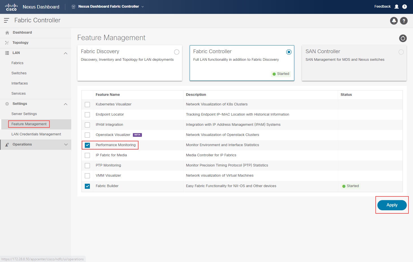
Task: Uncheck the Performance Monitoring checkbox
Action: coord(87,145)
